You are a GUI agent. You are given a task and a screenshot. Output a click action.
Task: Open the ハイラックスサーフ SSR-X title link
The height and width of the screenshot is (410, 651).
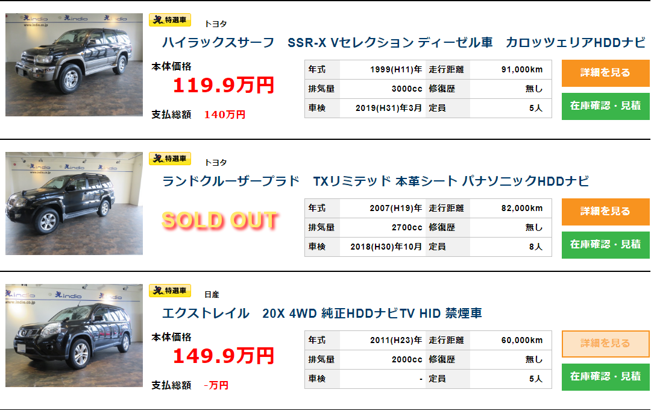403,43
